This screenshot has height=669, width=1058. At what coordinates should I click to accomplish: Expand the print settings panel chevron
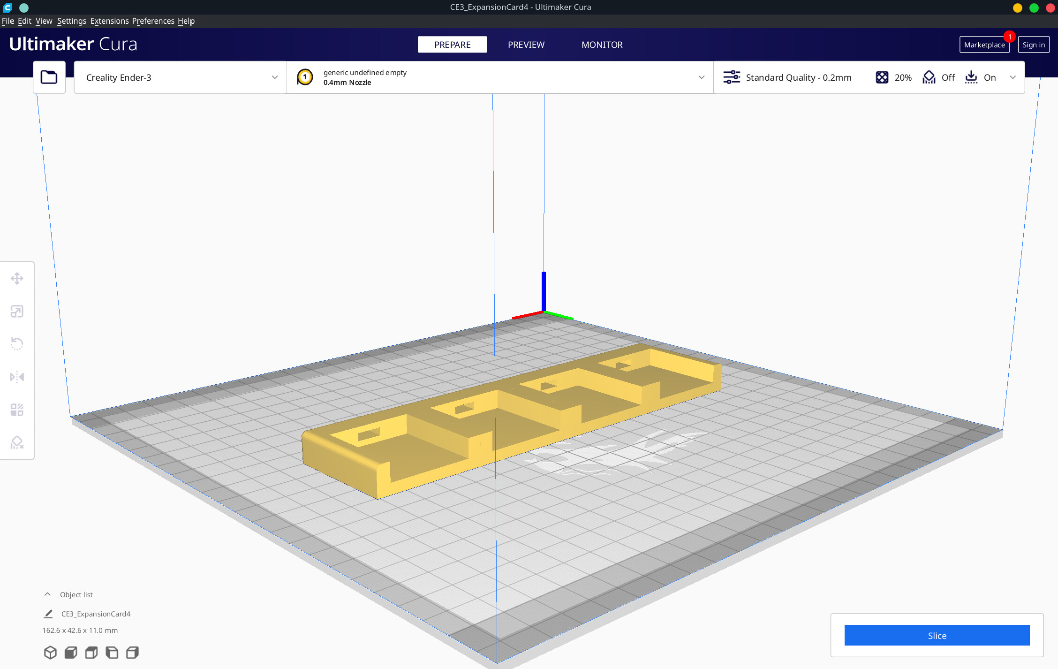1013,77
